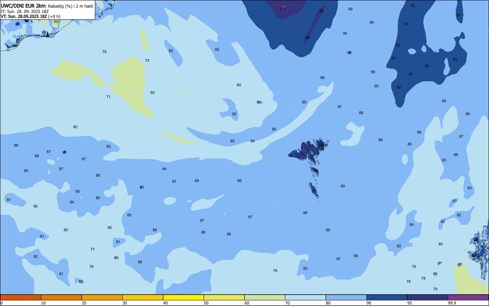
Task: Click the '20' legend scale label
Action: pyautogui.click(x=84, y=303)
